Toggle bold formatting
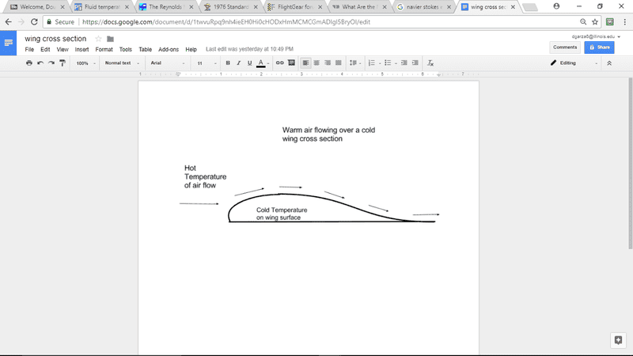633x356 pixels. [x=228, y=62]
